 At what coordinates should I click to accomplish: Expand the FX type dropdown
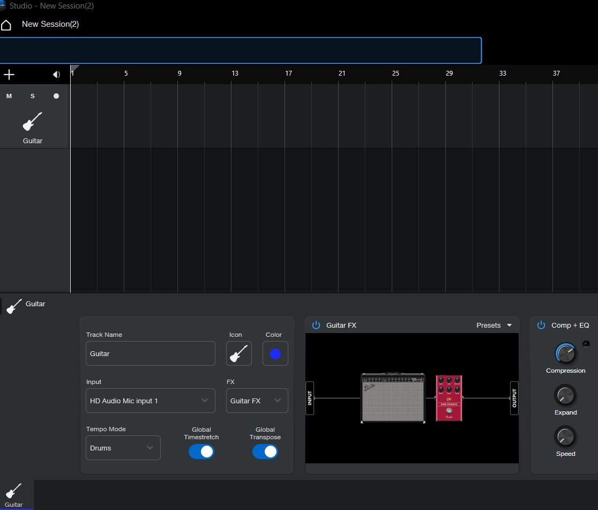pos(257,401)
